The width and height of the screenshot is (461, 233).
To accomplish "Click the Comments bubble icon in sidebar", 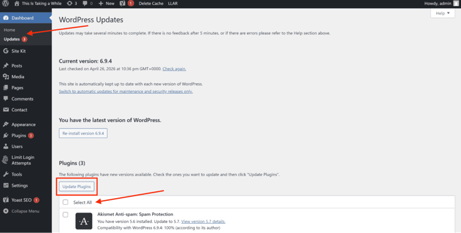I will coord(6,99).
